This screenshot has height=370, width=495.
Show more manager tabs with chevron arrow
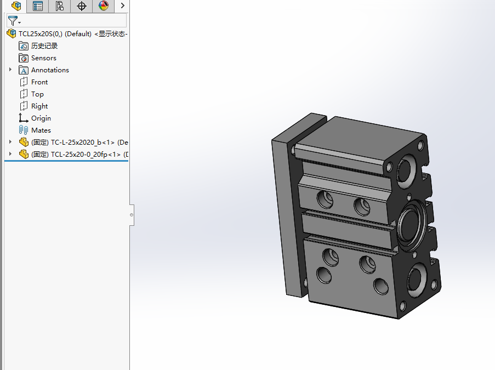point(122,5)
